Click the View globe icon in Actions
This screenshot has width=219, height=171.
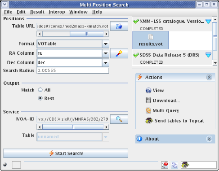148,90
